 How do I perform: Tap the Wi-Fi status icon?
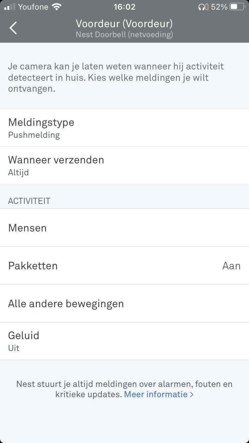pos(57,7)
